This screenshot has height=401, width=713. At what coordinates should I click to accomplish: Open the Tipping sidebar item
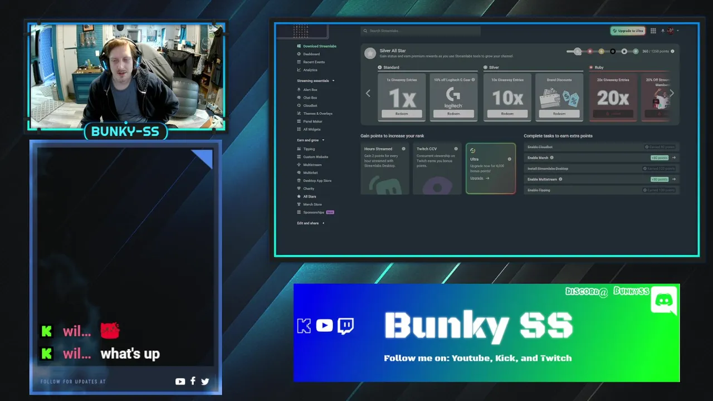(306, 149)
